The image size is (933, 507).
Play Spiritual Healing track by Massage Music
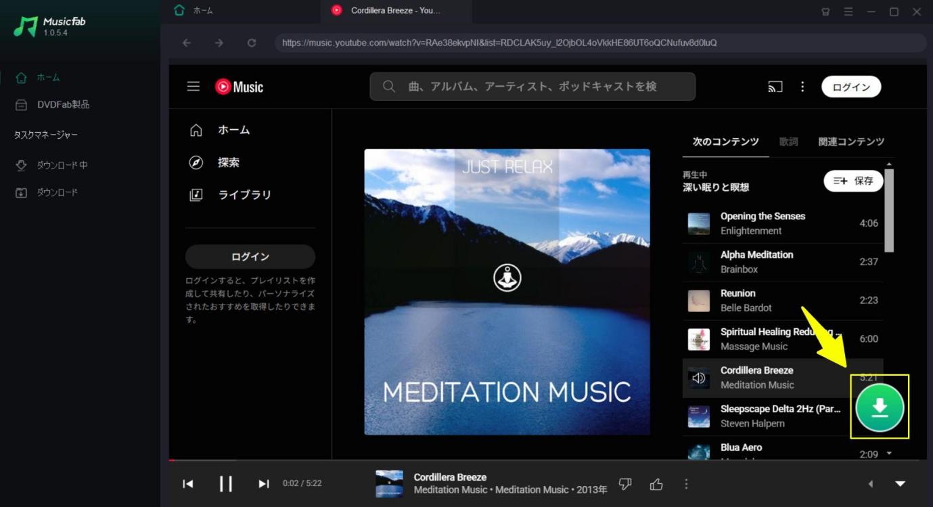coord(783,339)
